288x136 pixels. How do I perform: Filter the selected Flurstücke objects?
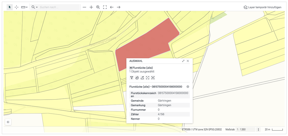point(132,78)
